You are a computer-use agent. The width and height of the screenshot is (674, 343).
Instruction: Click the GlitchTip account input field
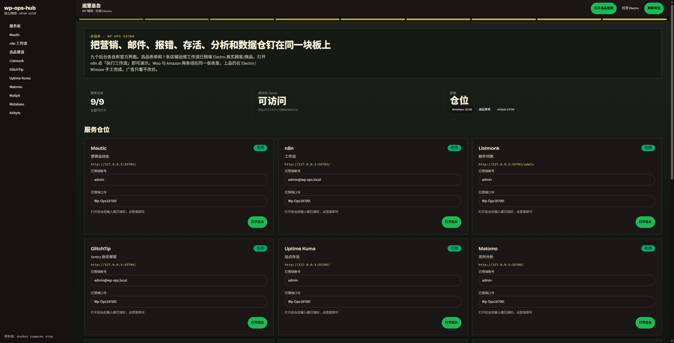click(179, 280)
